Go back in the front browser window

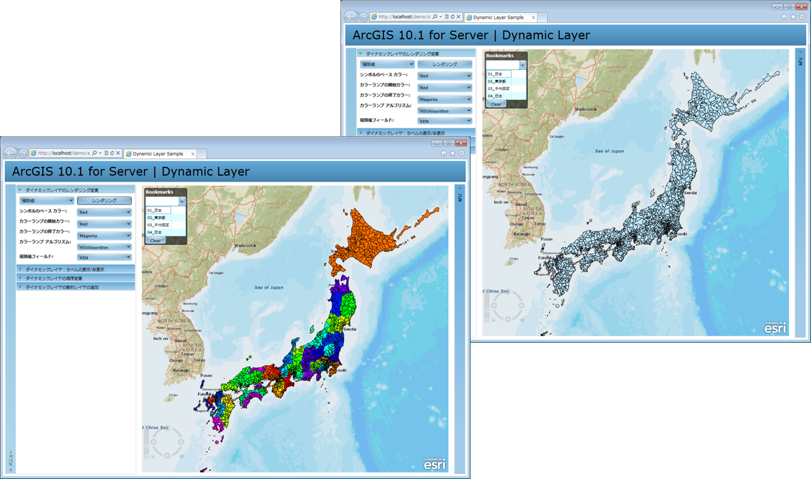10,153
